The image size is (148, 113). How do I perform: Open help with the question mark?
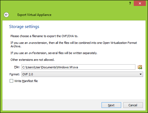(x=130, y=3)
